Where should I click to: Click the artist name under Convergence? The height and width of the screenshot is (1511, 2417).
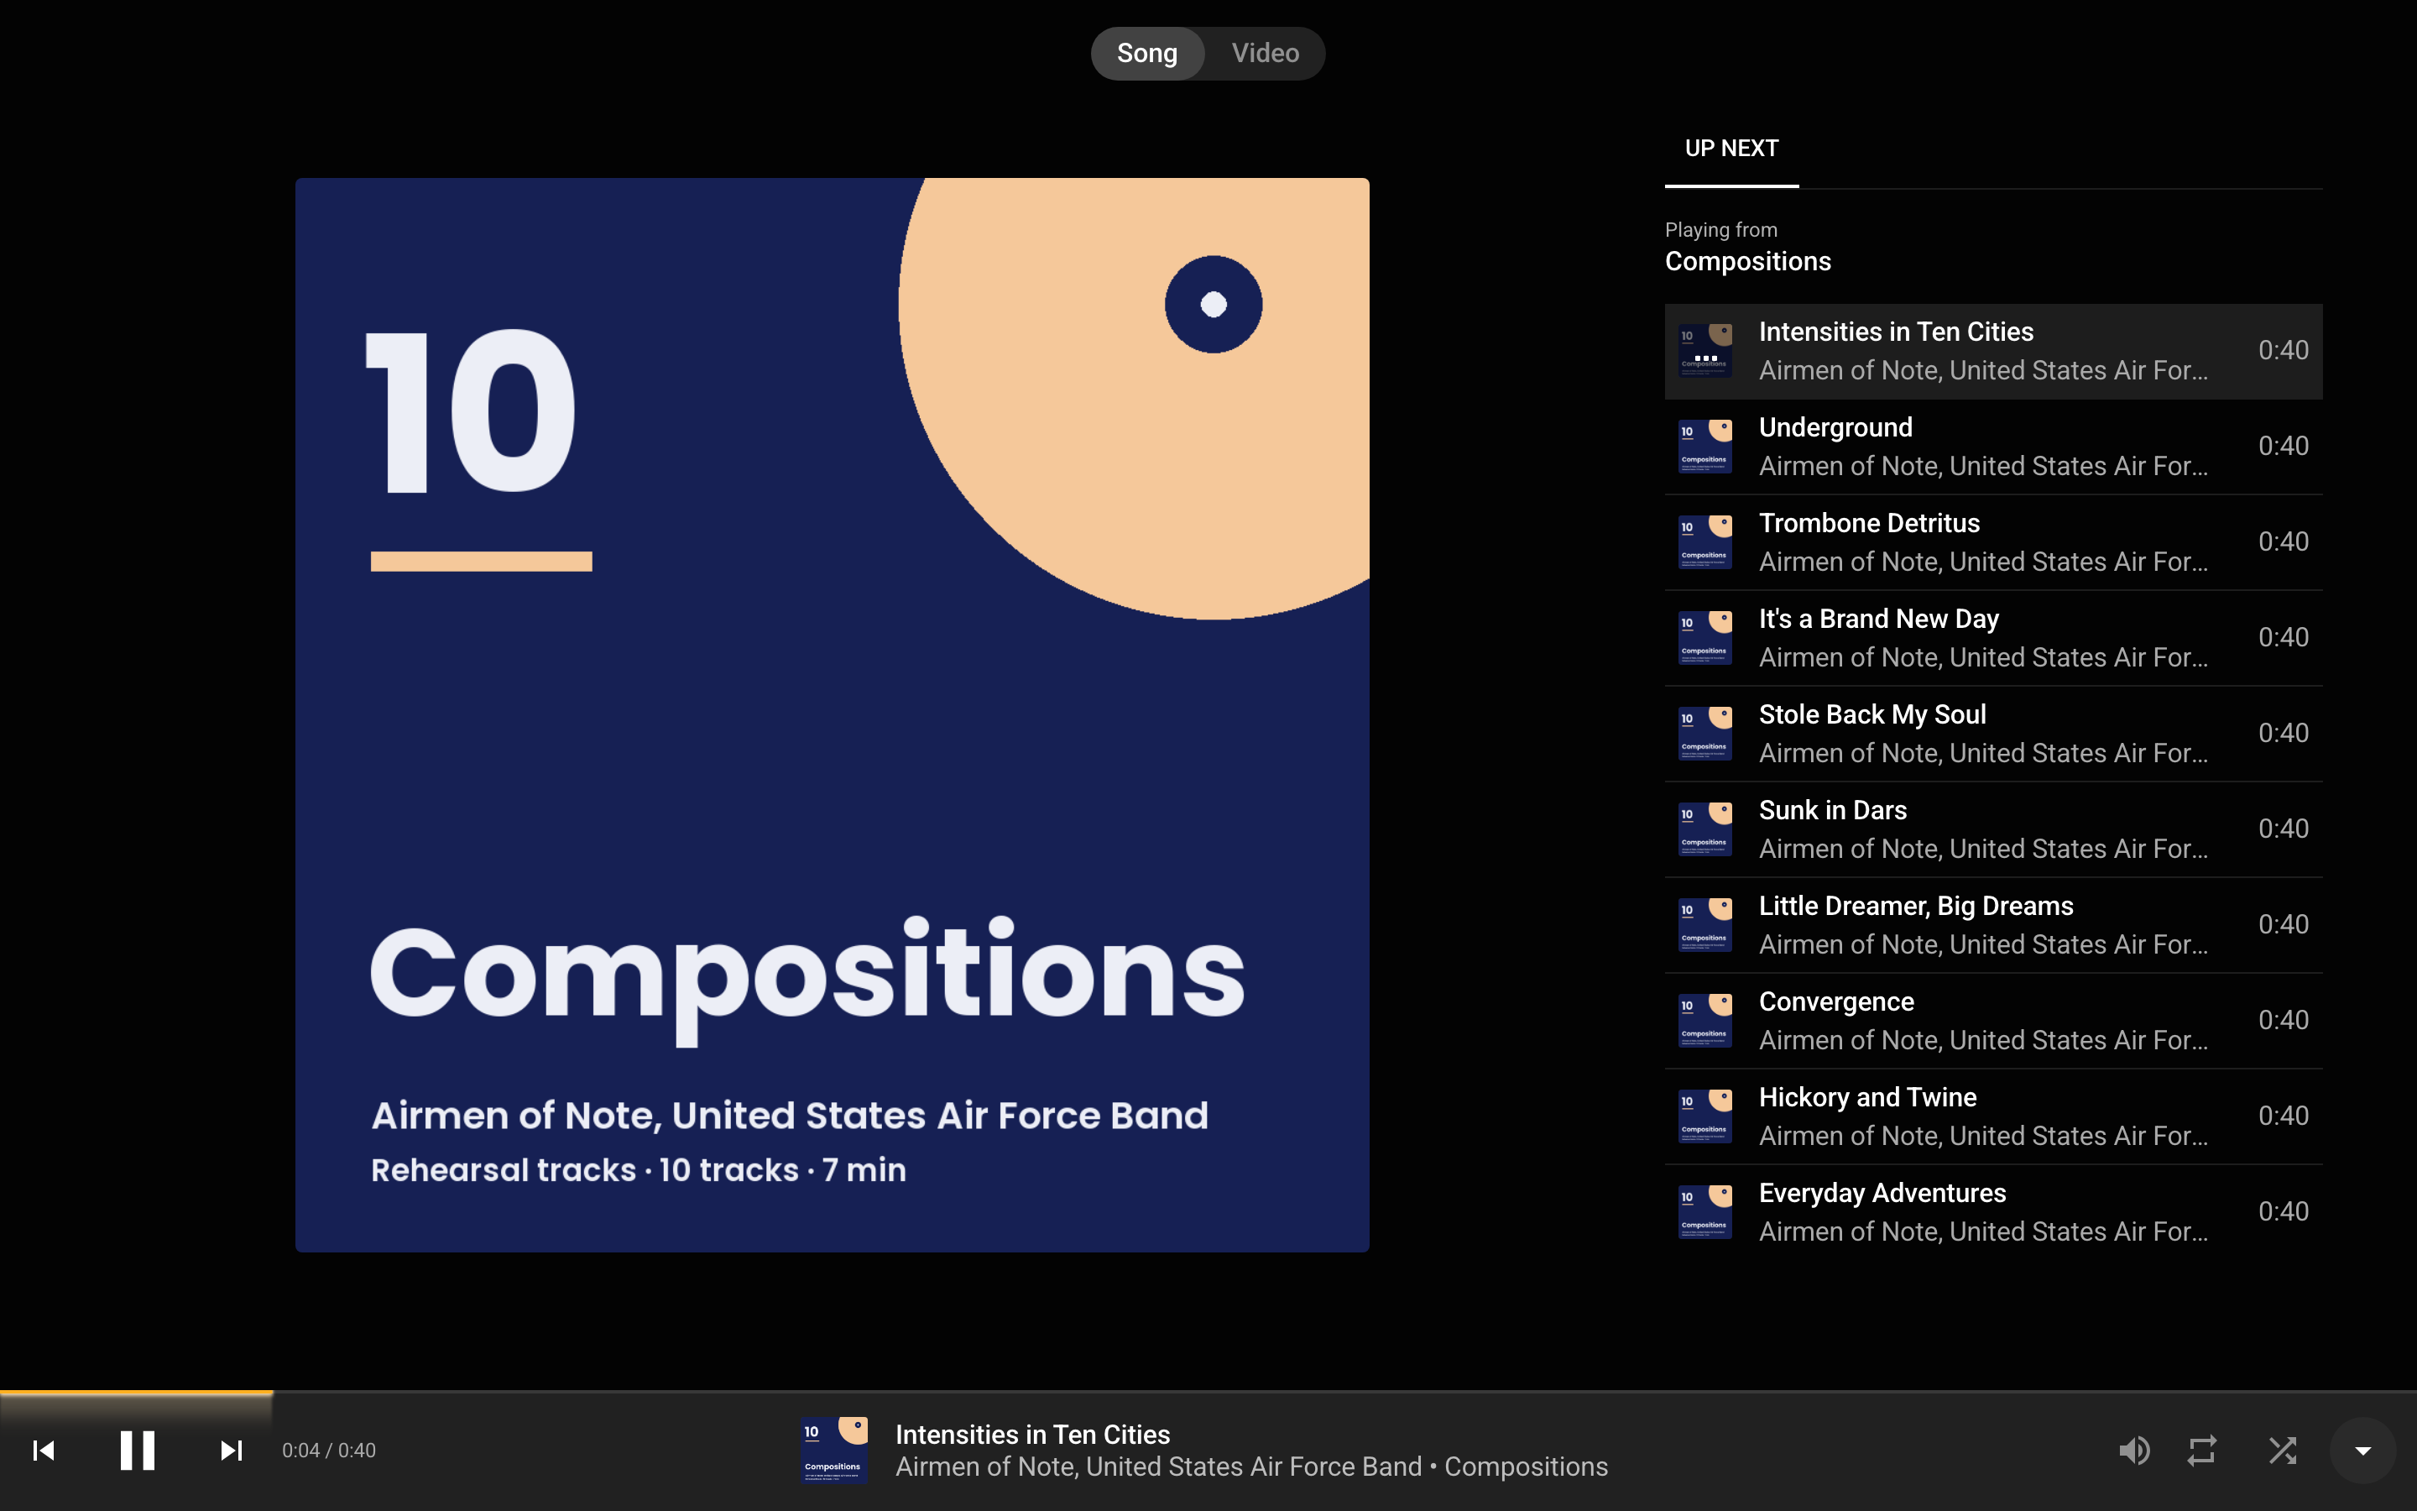pyautogui.click(x=1984, y=1040)
